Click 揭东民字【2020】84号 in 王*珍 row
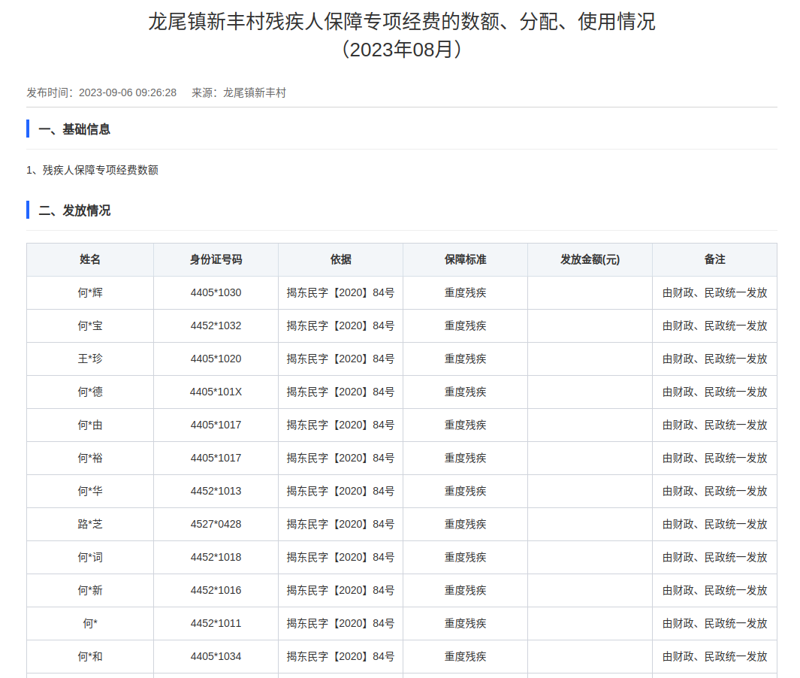The image size is (800, 678). (340, 359)
